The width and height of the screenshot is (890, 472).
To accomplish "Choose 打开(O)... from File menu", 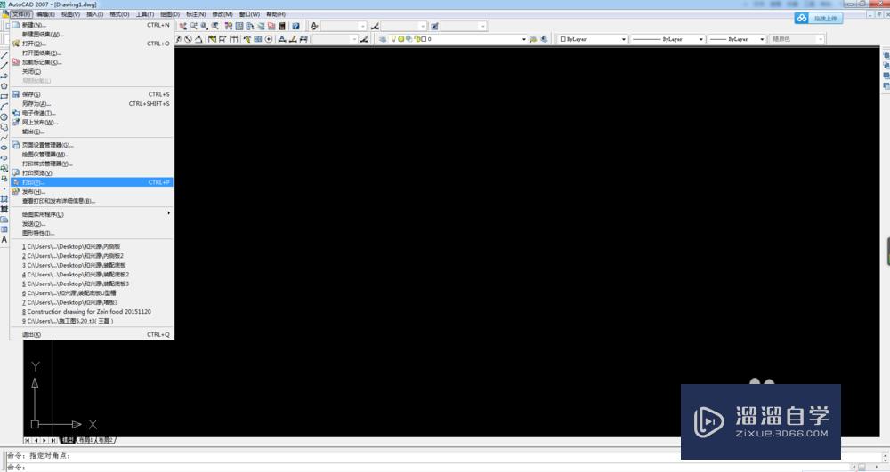I will [92, 44].
